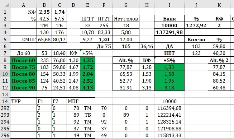Click the Alt. % header cell

point(126,60)
